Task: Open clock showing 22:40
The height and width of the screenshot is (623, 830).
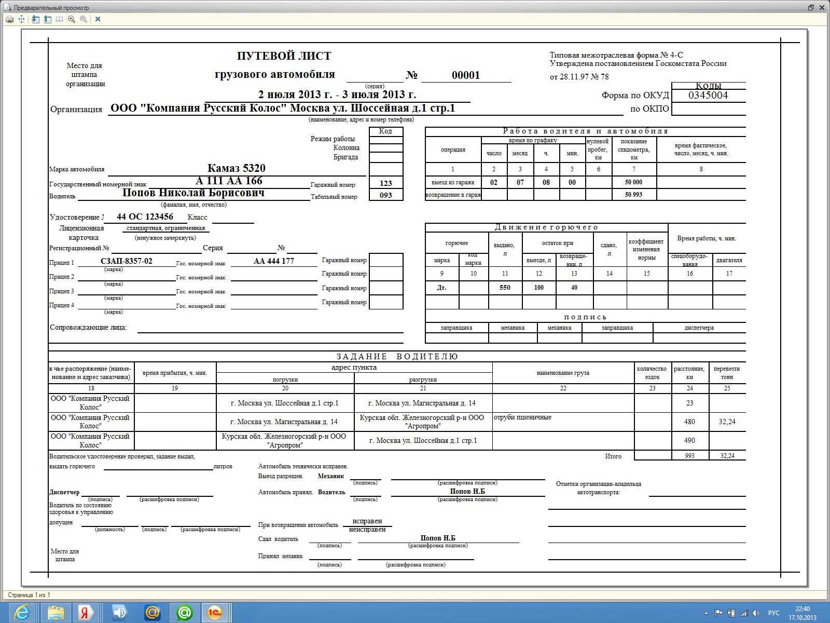Action: click(x=803, y=613)
